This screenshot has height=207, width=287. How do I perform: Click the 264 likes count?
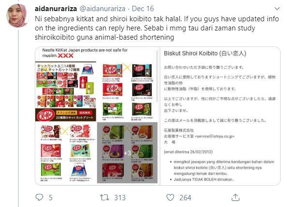tap(185, 198)
